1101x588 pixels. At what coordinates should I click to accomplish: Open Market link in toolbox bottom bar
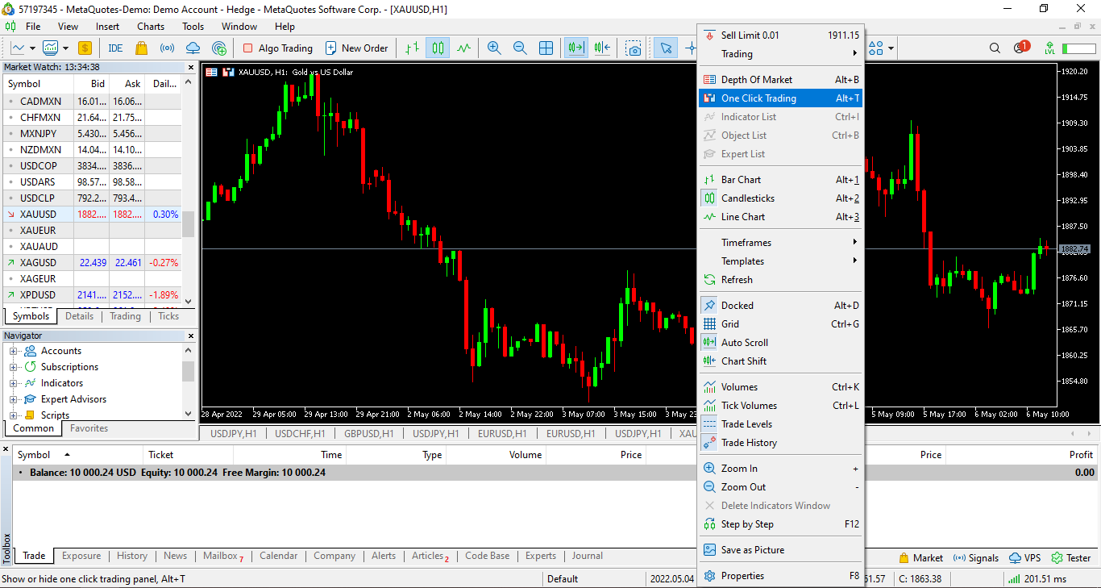[920, 557]
